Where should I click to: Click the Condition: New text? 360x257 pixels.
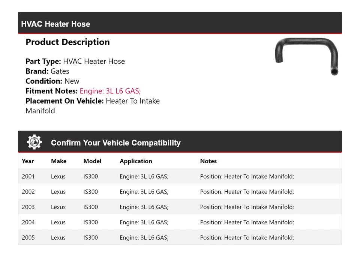tap(52, 81)
